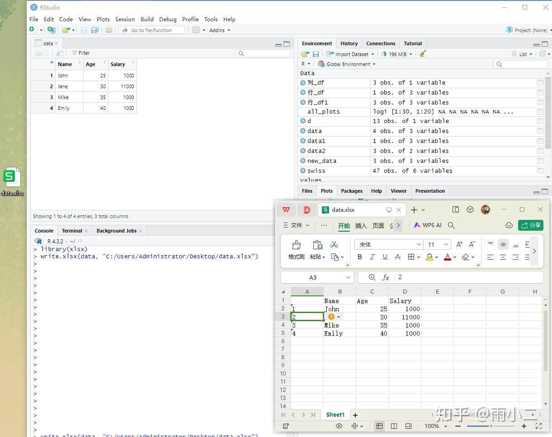Expand the data object in Environment
Image resolution: width=552 pixels, height=437 pixels.
point(303,131)
